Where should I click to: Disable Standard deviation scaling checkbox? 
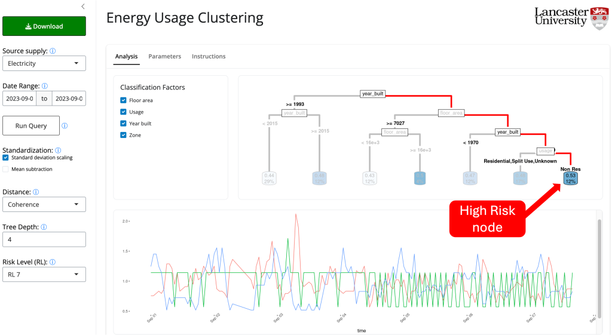[x=5, y=158]
